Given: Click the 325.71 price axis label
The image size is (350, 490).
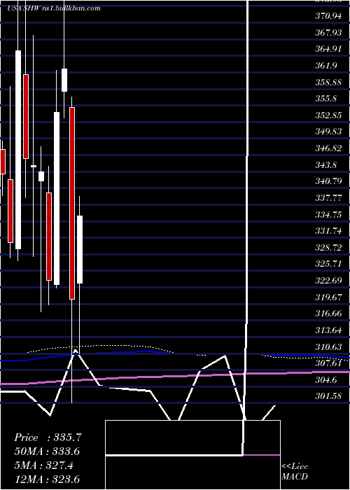Looking at the screenshot, I should pyautogui.click(x=328, y=264).
